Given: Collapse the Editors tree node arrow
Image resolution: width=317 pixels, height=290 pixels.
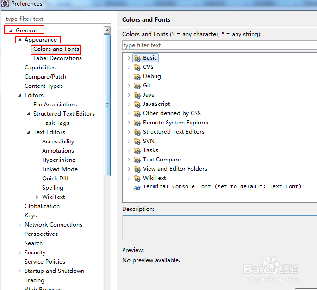Looking at the screenshot, I should point(19,95).
